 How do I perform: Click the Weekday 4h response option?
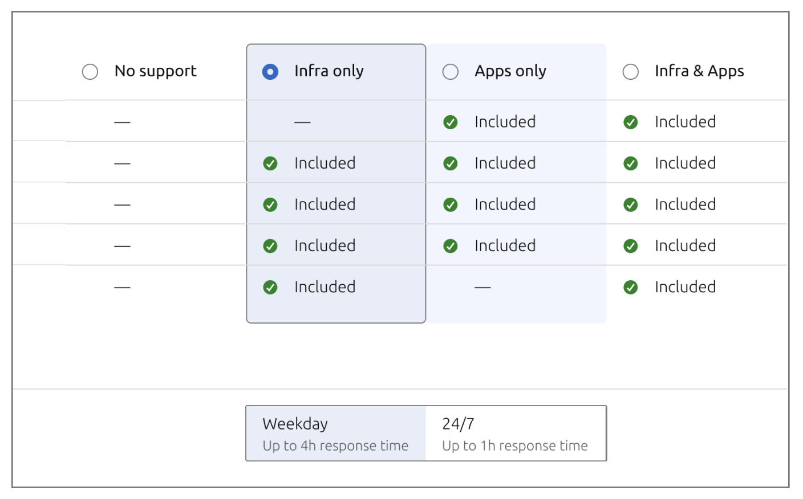(336, 433)
